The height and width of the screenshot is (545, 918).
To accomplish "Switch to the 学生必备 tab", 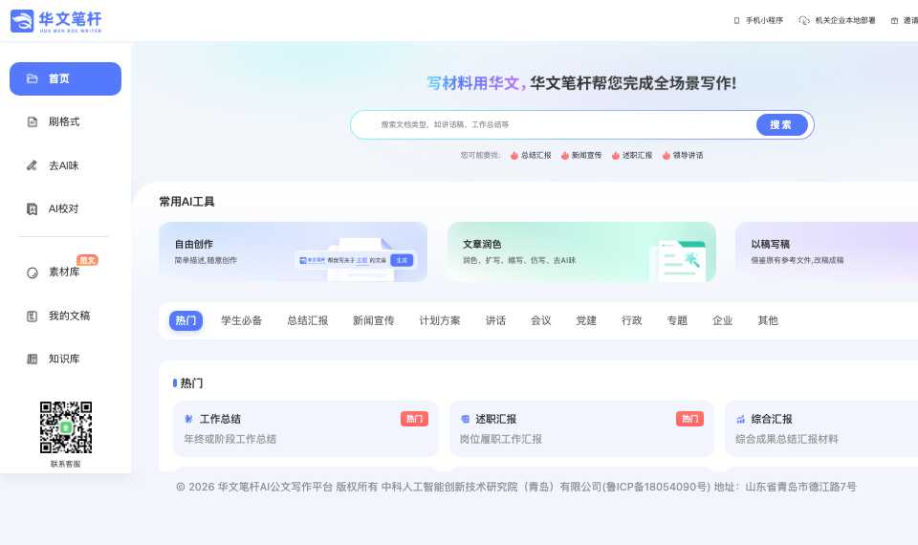I will 241,321.
